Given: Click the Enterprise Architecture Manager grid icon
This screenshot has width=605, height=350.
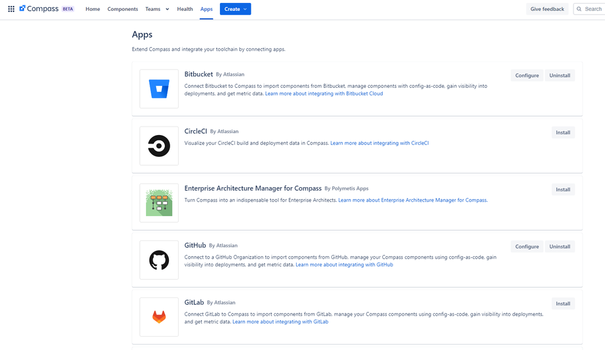Looking at the screenshot, I should [159, 202].
